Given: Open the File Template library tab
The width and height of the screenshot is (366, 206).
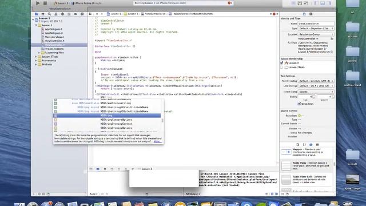Looking at the screenshot, I should coord(298,145).
